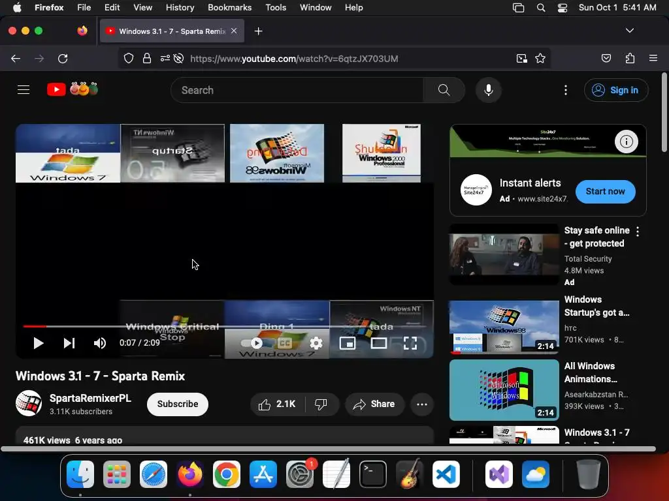Toggle autoplay switch in player
The height and width of the screenshot is (501, 669).
(x=253, y=343)
